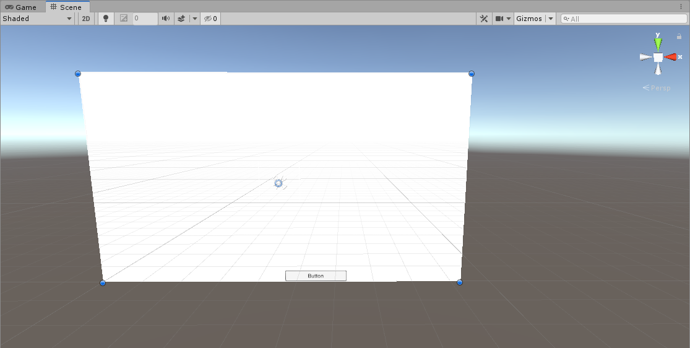The height and width of the screenshot is (348, 690).
Task: Toggle the Gizmos button
Action: click(x=529, y=19)
